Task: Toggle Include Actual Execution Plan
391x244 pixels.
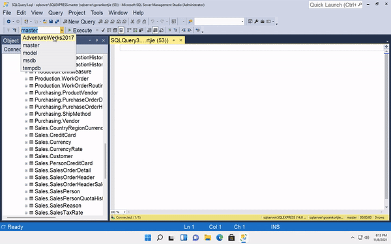Action: pyautogui.click(x=129, y=31)
